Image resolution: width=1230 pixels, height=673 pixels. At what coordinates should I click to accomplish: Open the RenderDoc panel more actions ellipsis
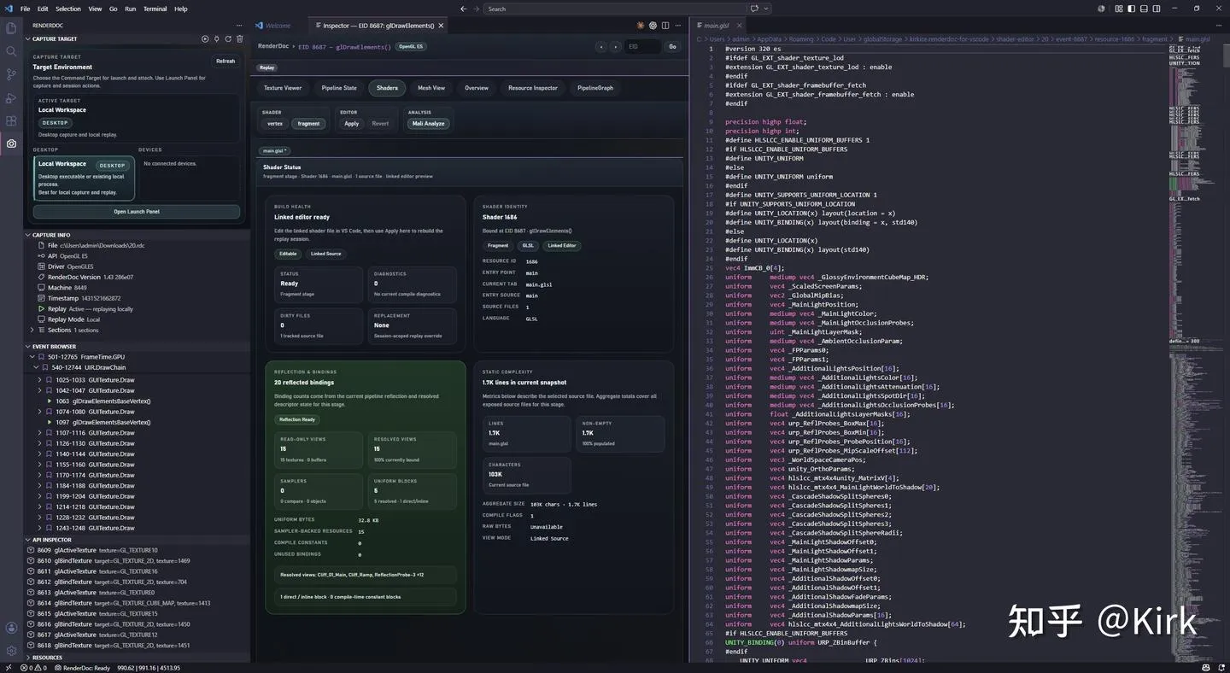[x=240, y=26]
